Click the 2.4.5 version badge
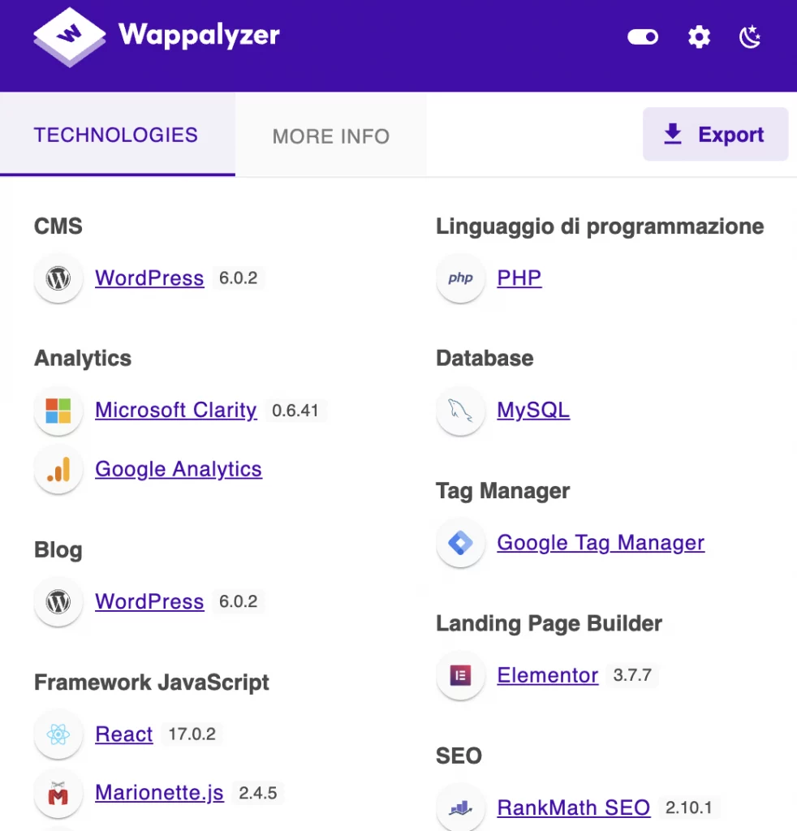 (x=258, y=793)
